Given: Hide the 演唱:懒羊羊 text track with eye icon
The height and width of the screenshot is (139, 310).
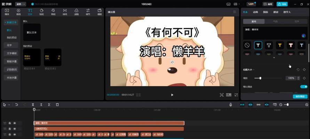Looking at the screenshot, I should (x=14, y=123).
